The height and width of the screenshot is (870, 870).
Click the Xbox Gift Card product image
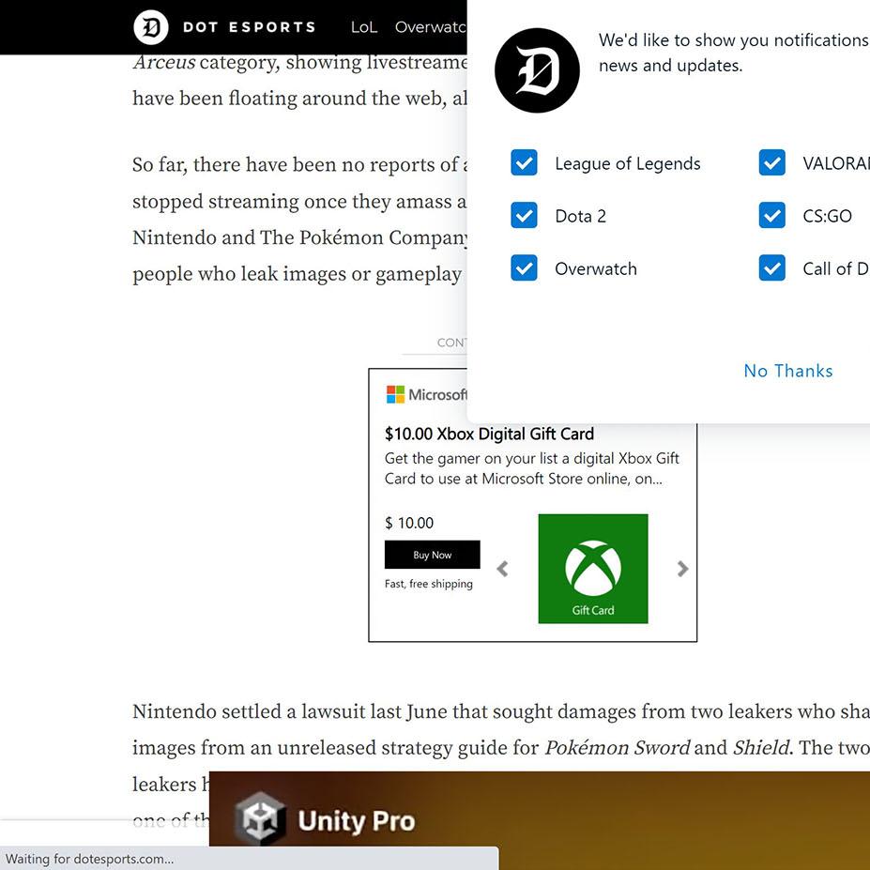(x=593, y=569)
